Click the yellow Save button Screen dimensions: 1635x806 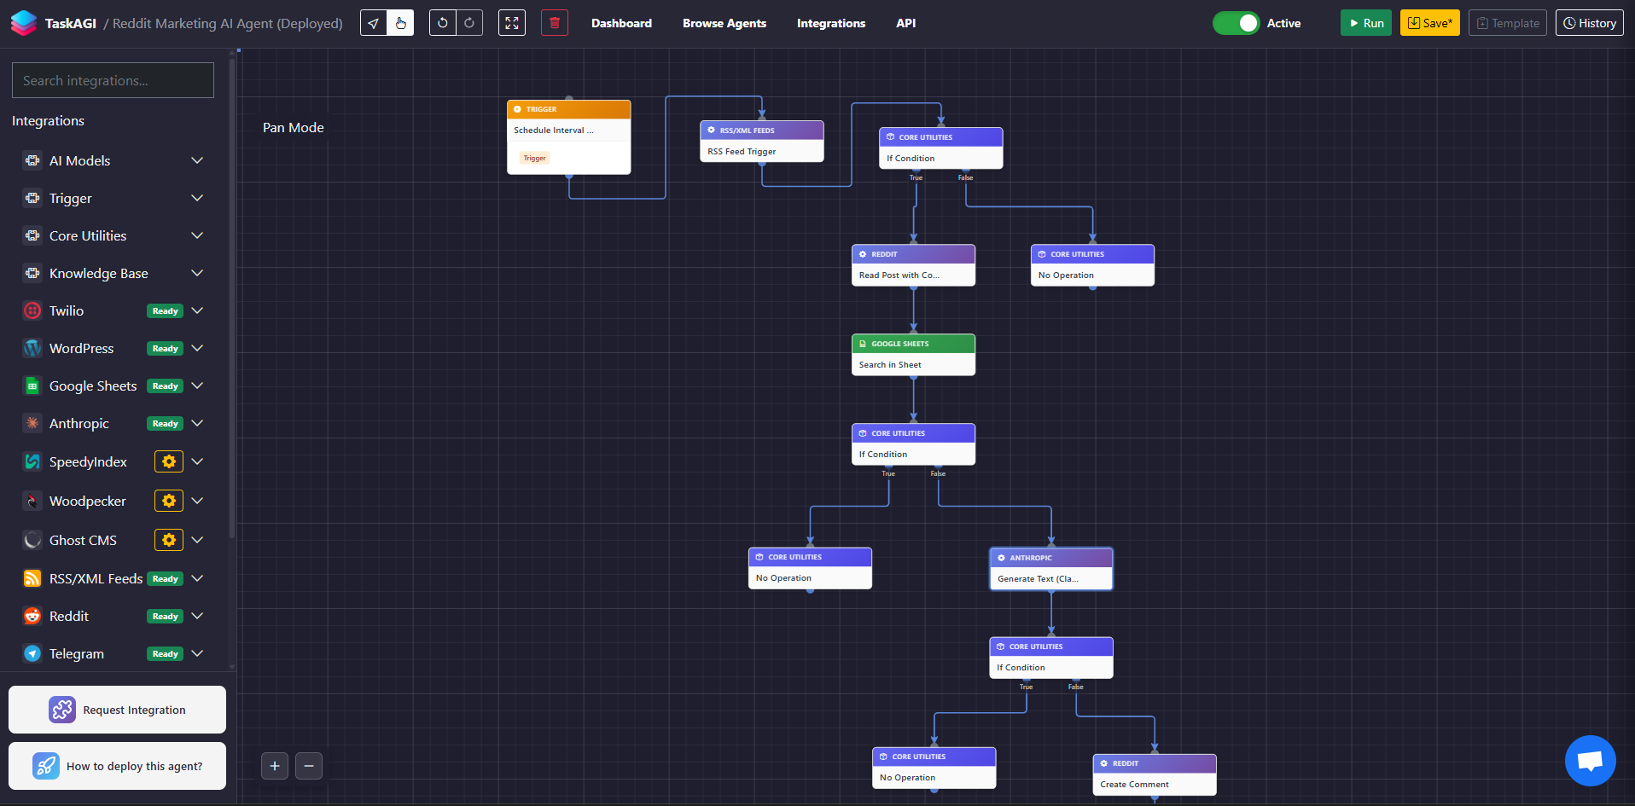point(1430,23)
